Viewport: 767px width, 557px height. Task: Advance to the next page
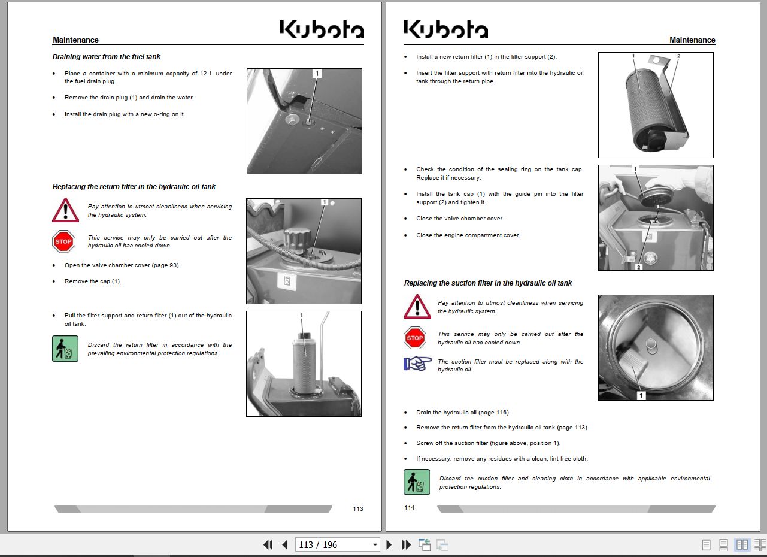[x=389, y=544]
